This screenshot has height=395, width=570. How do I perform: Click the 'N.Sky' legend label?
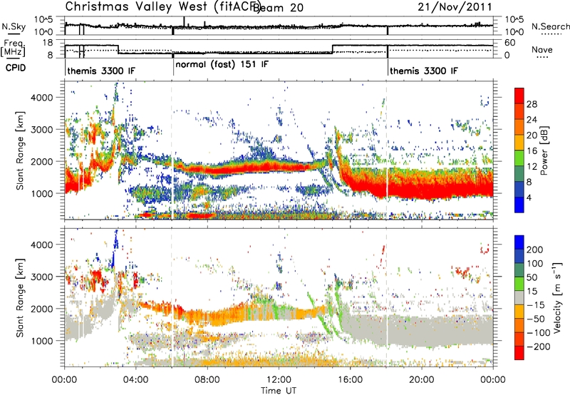click(14, 26)
